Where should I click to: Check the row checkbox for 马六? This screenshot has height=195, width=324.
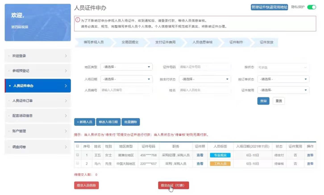point(78,164)
